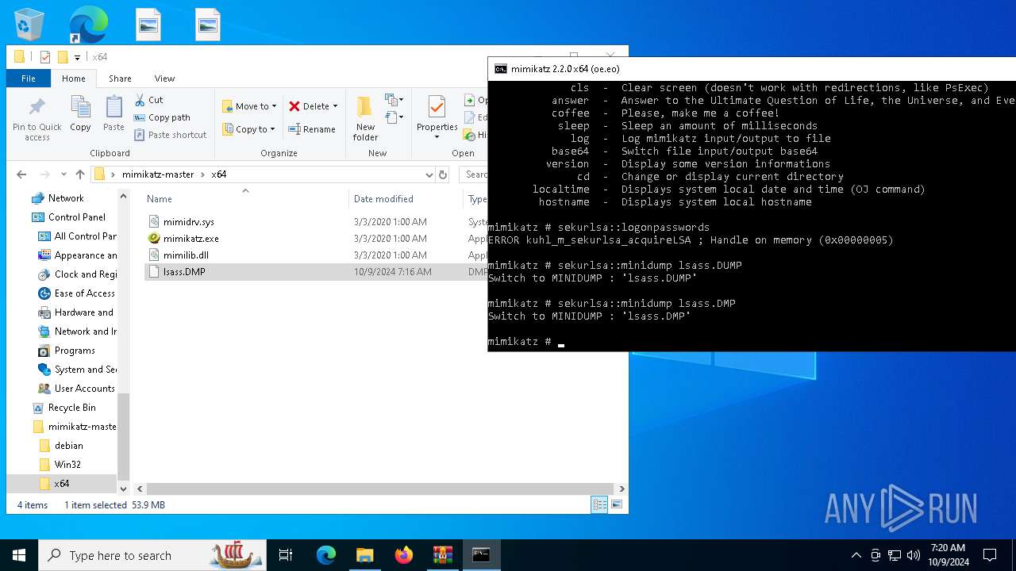Image resolution: width=1016 pixels, height=571 pixels.
Task: Click the volume tray icon
Action: click(913, 555)
